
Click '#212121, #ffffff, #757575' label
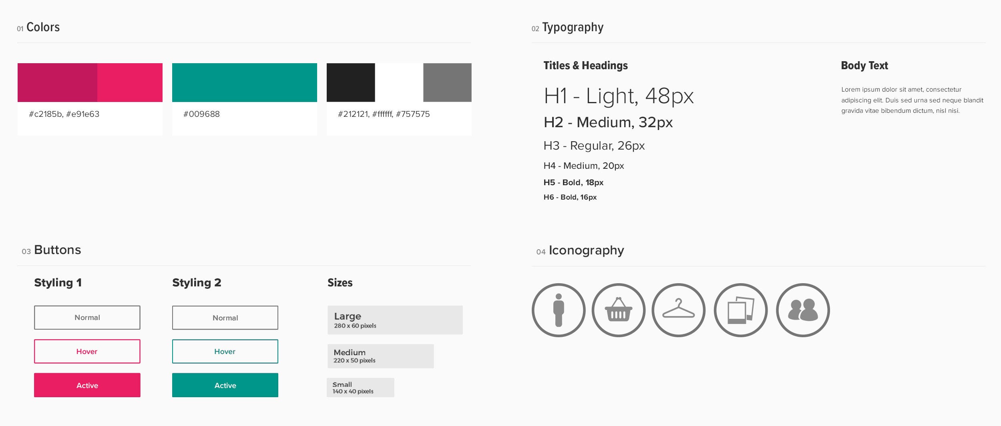pos(384,114)
